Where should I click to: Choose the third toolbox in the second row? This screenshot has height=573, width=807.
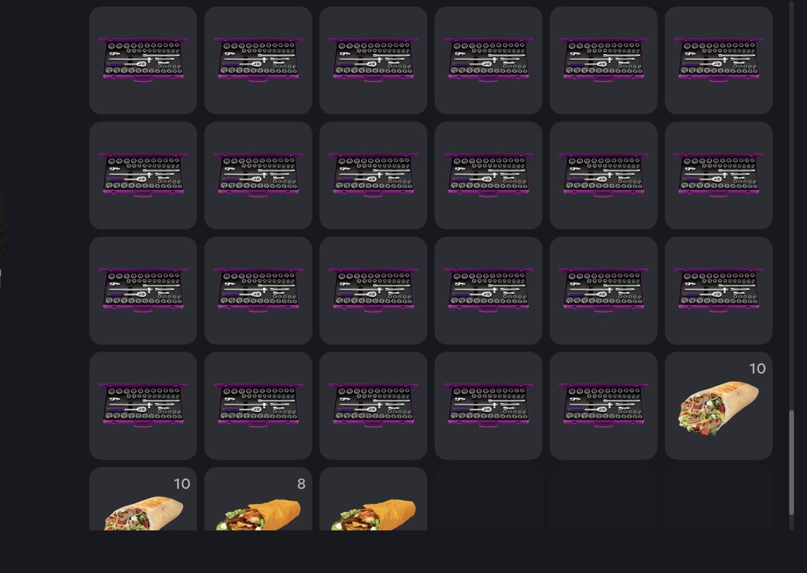pos(374,176)
